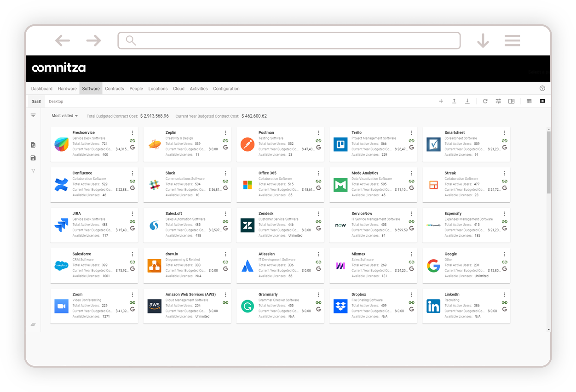
Task: Click the browser download arrow icon
Action: [x=483, y=40]
